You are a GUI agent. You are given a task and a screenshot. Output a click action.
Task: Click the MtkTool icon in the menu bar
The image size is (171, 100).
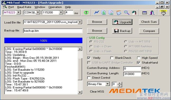coord(5,7)
